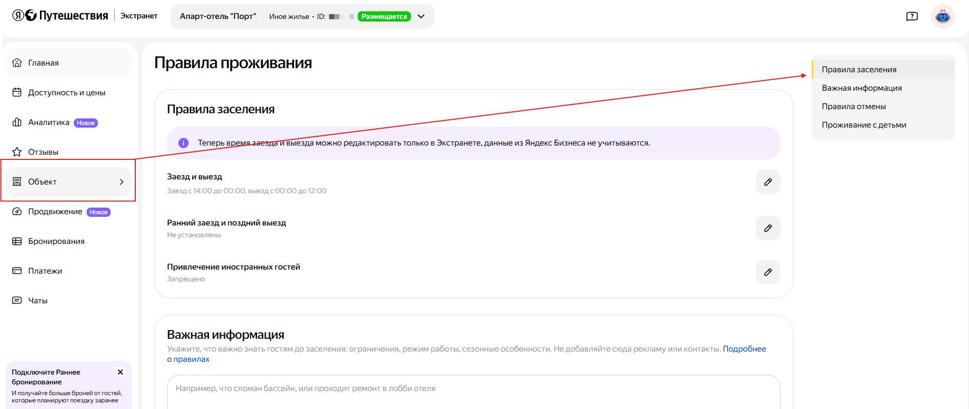Click the card icon beside Платежи
The width and height of the screenshot is (969, 409).
tap(17, 271)
